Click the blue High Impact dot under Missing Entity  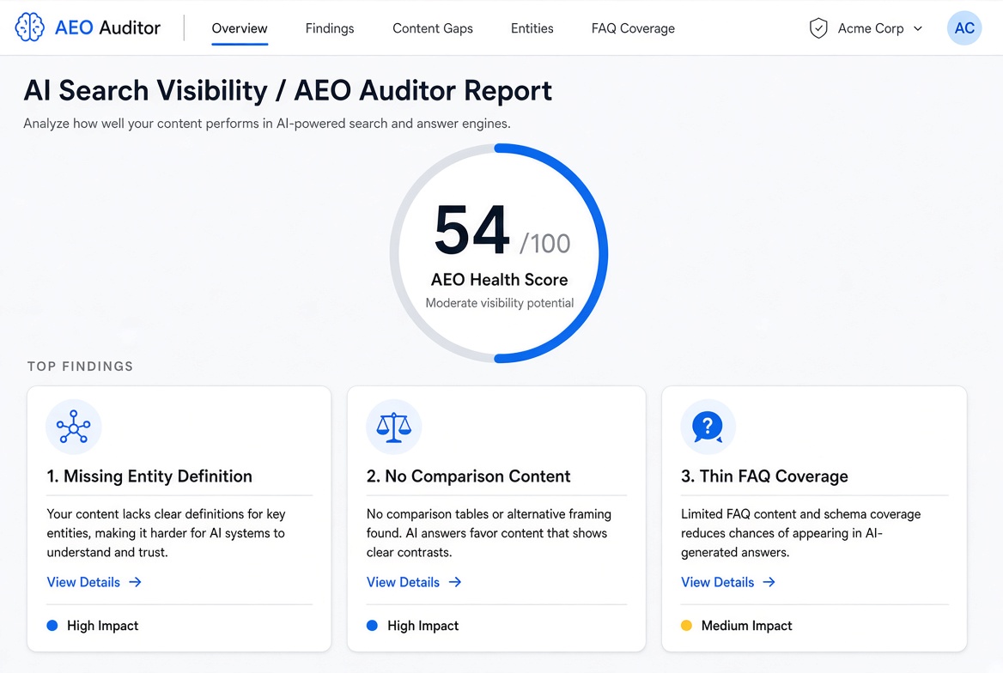52,626
